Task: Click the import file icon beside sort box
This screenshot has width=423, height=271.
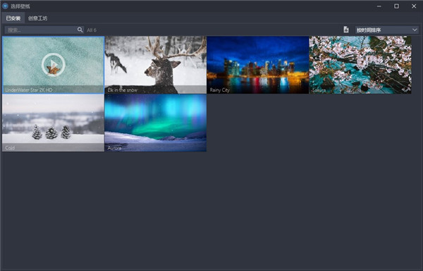Action: [x=346, y=30]
